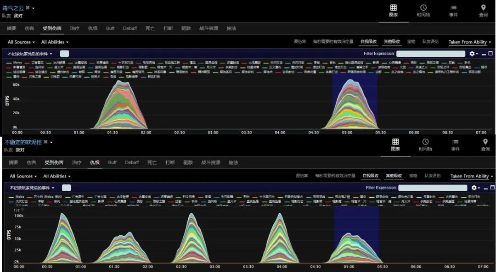Expand All Abilities dropdown in the 不稳定的软泥怪 panel
This screenshot has height=272, width=496.
(56, 176)
